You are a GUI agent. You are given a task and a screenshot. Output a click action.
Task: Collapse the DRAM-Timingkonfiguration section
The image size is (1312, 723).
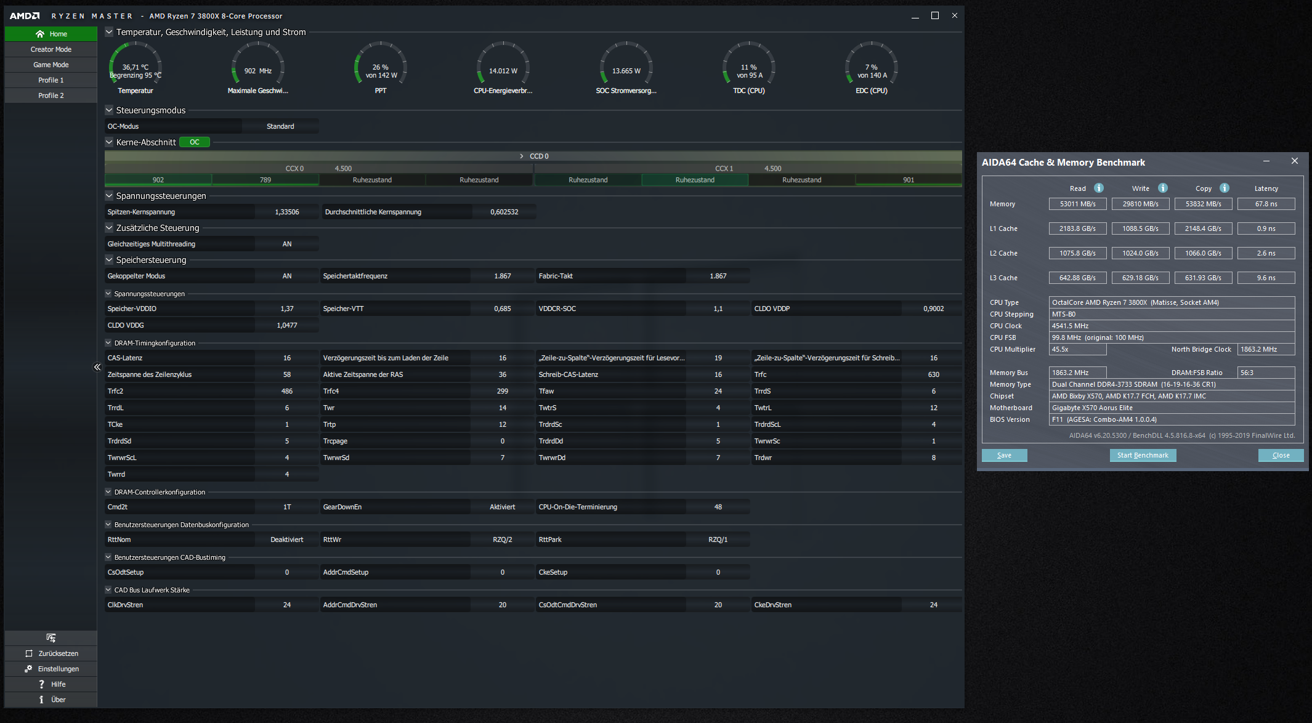coord(108,343)
